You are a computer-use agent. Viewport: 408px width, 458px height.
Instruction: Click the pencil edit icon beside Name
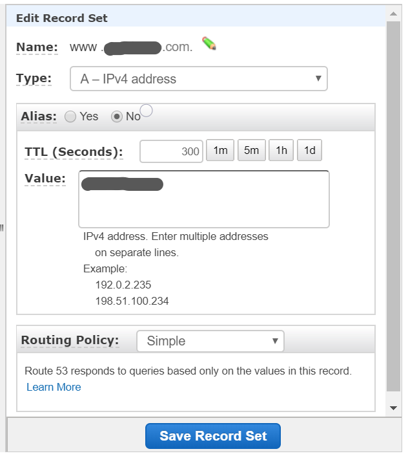coord(209,44)
